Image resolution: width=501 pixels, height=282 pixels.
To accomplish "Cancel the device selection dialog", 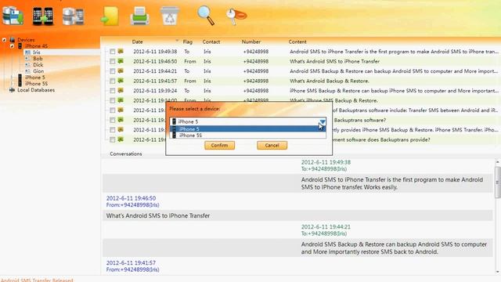I will pyautogui.click(x=272, y=145).
